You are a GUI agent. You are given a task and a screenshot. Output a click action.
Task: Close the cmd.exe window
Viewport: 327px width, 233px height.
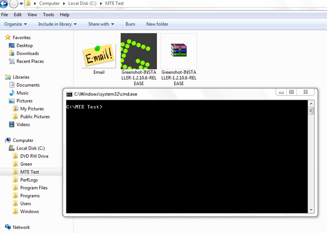(x=305, y=92)
